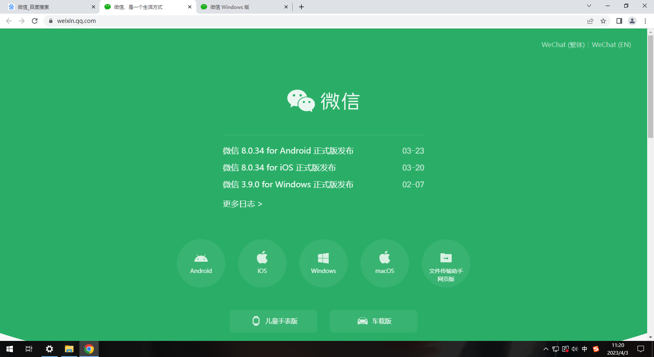Toggle the browser side panel
The height and width of the screenshot is (357, 654).
click(x=619, y=21)
